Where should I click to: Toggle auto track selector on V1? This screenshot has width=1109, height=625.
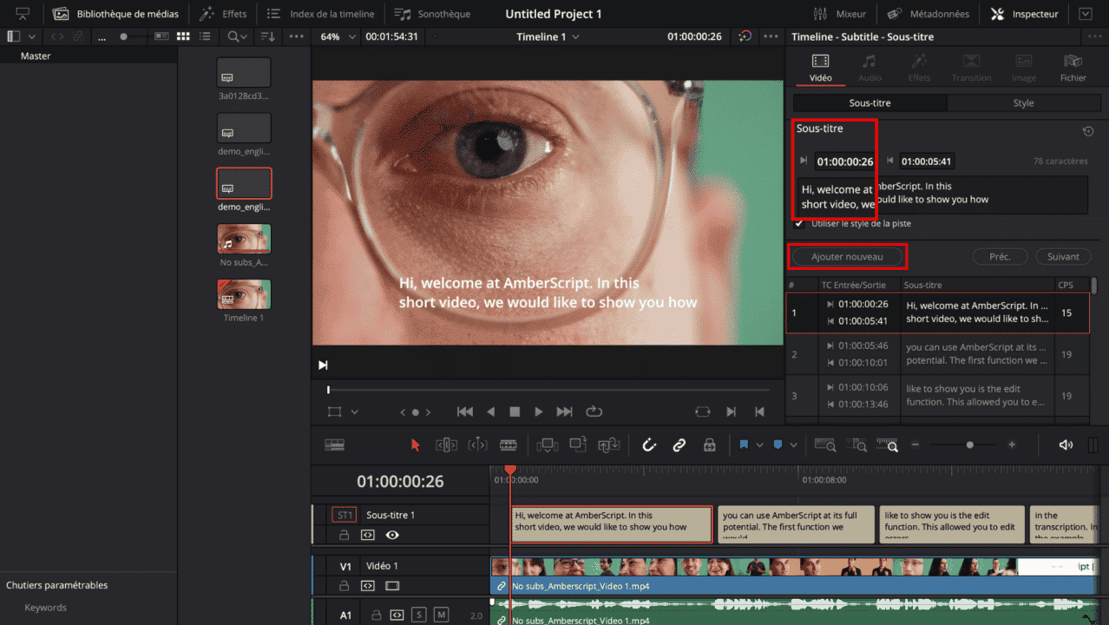368,586
